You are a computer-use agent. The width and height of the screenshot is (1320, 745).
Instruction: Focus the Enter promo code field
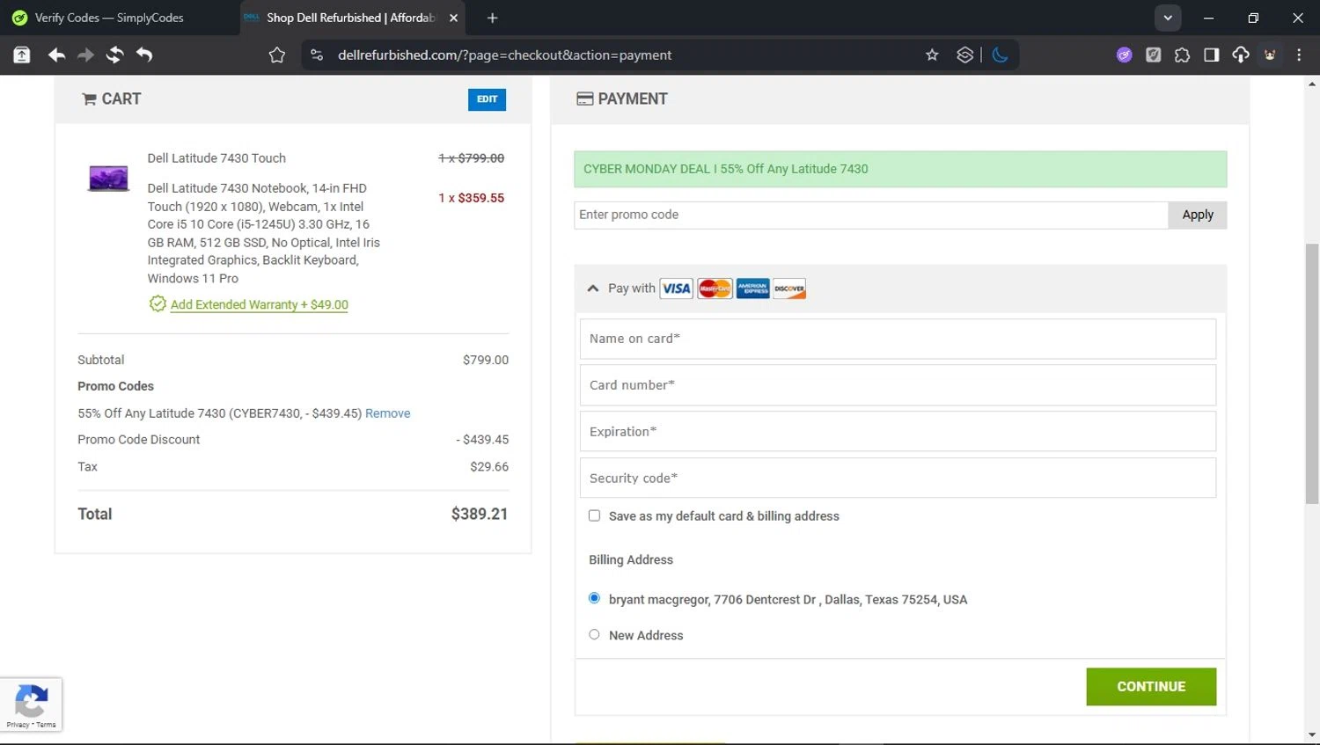tap(870, 215)
